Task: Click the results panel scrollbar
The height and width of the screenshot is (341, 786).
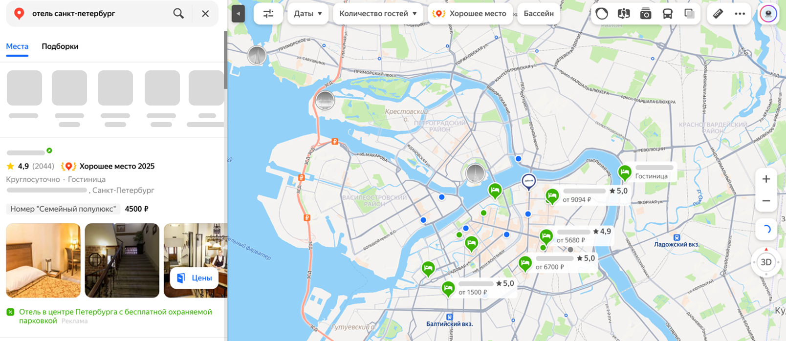Action: (225, 60)
